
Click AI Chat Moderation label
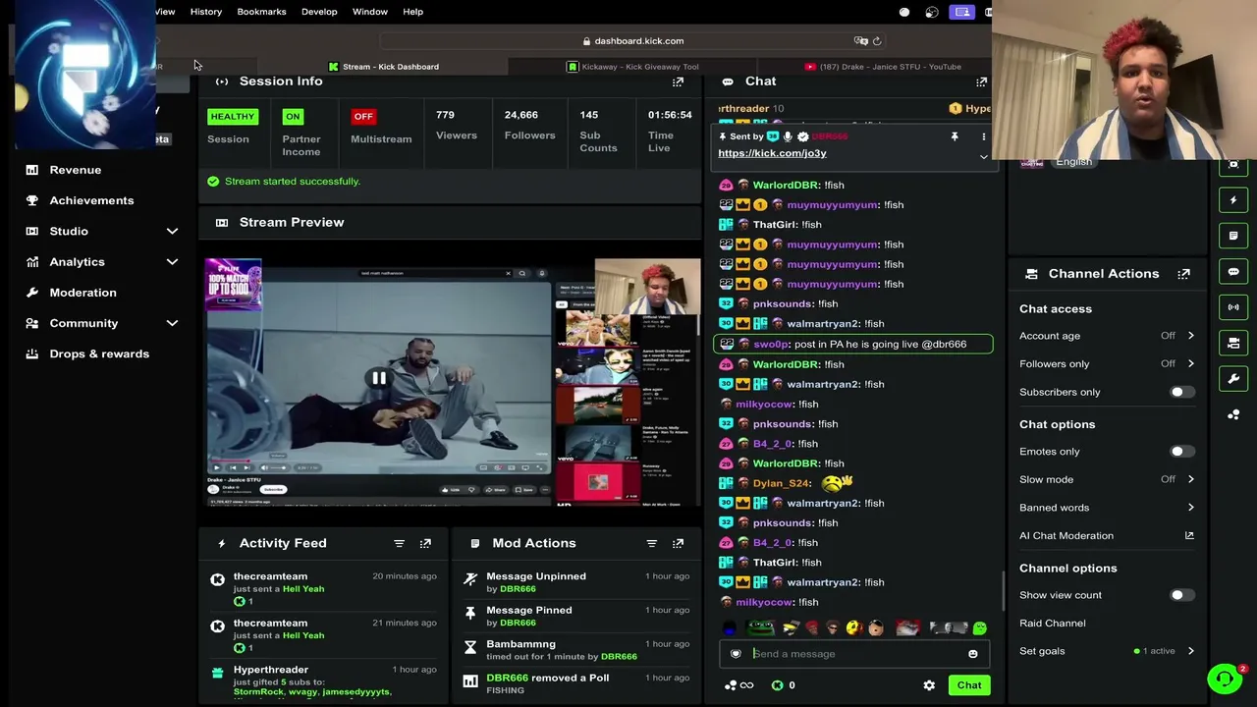1066,536
